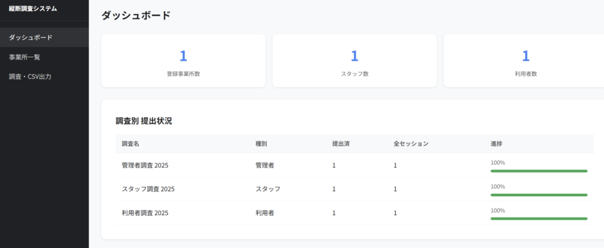Open the ダッシュボード sidebar menu item

[x=31, y=38]
